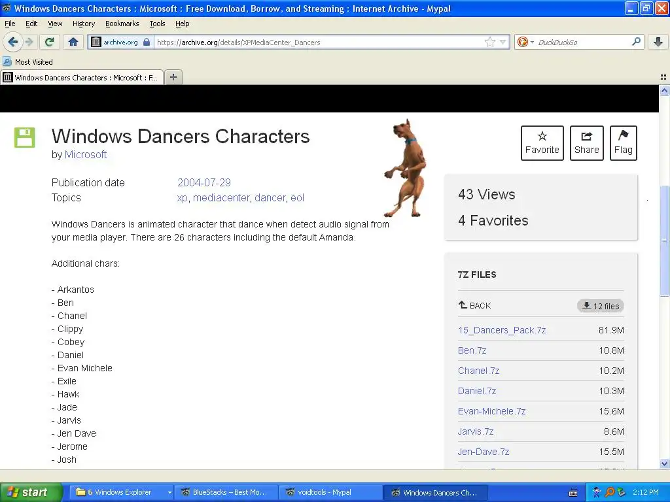The height and width of the screenshot is (502, 670).
Task: Click the Forward arrow button
Action: click(x=29, y=42)
